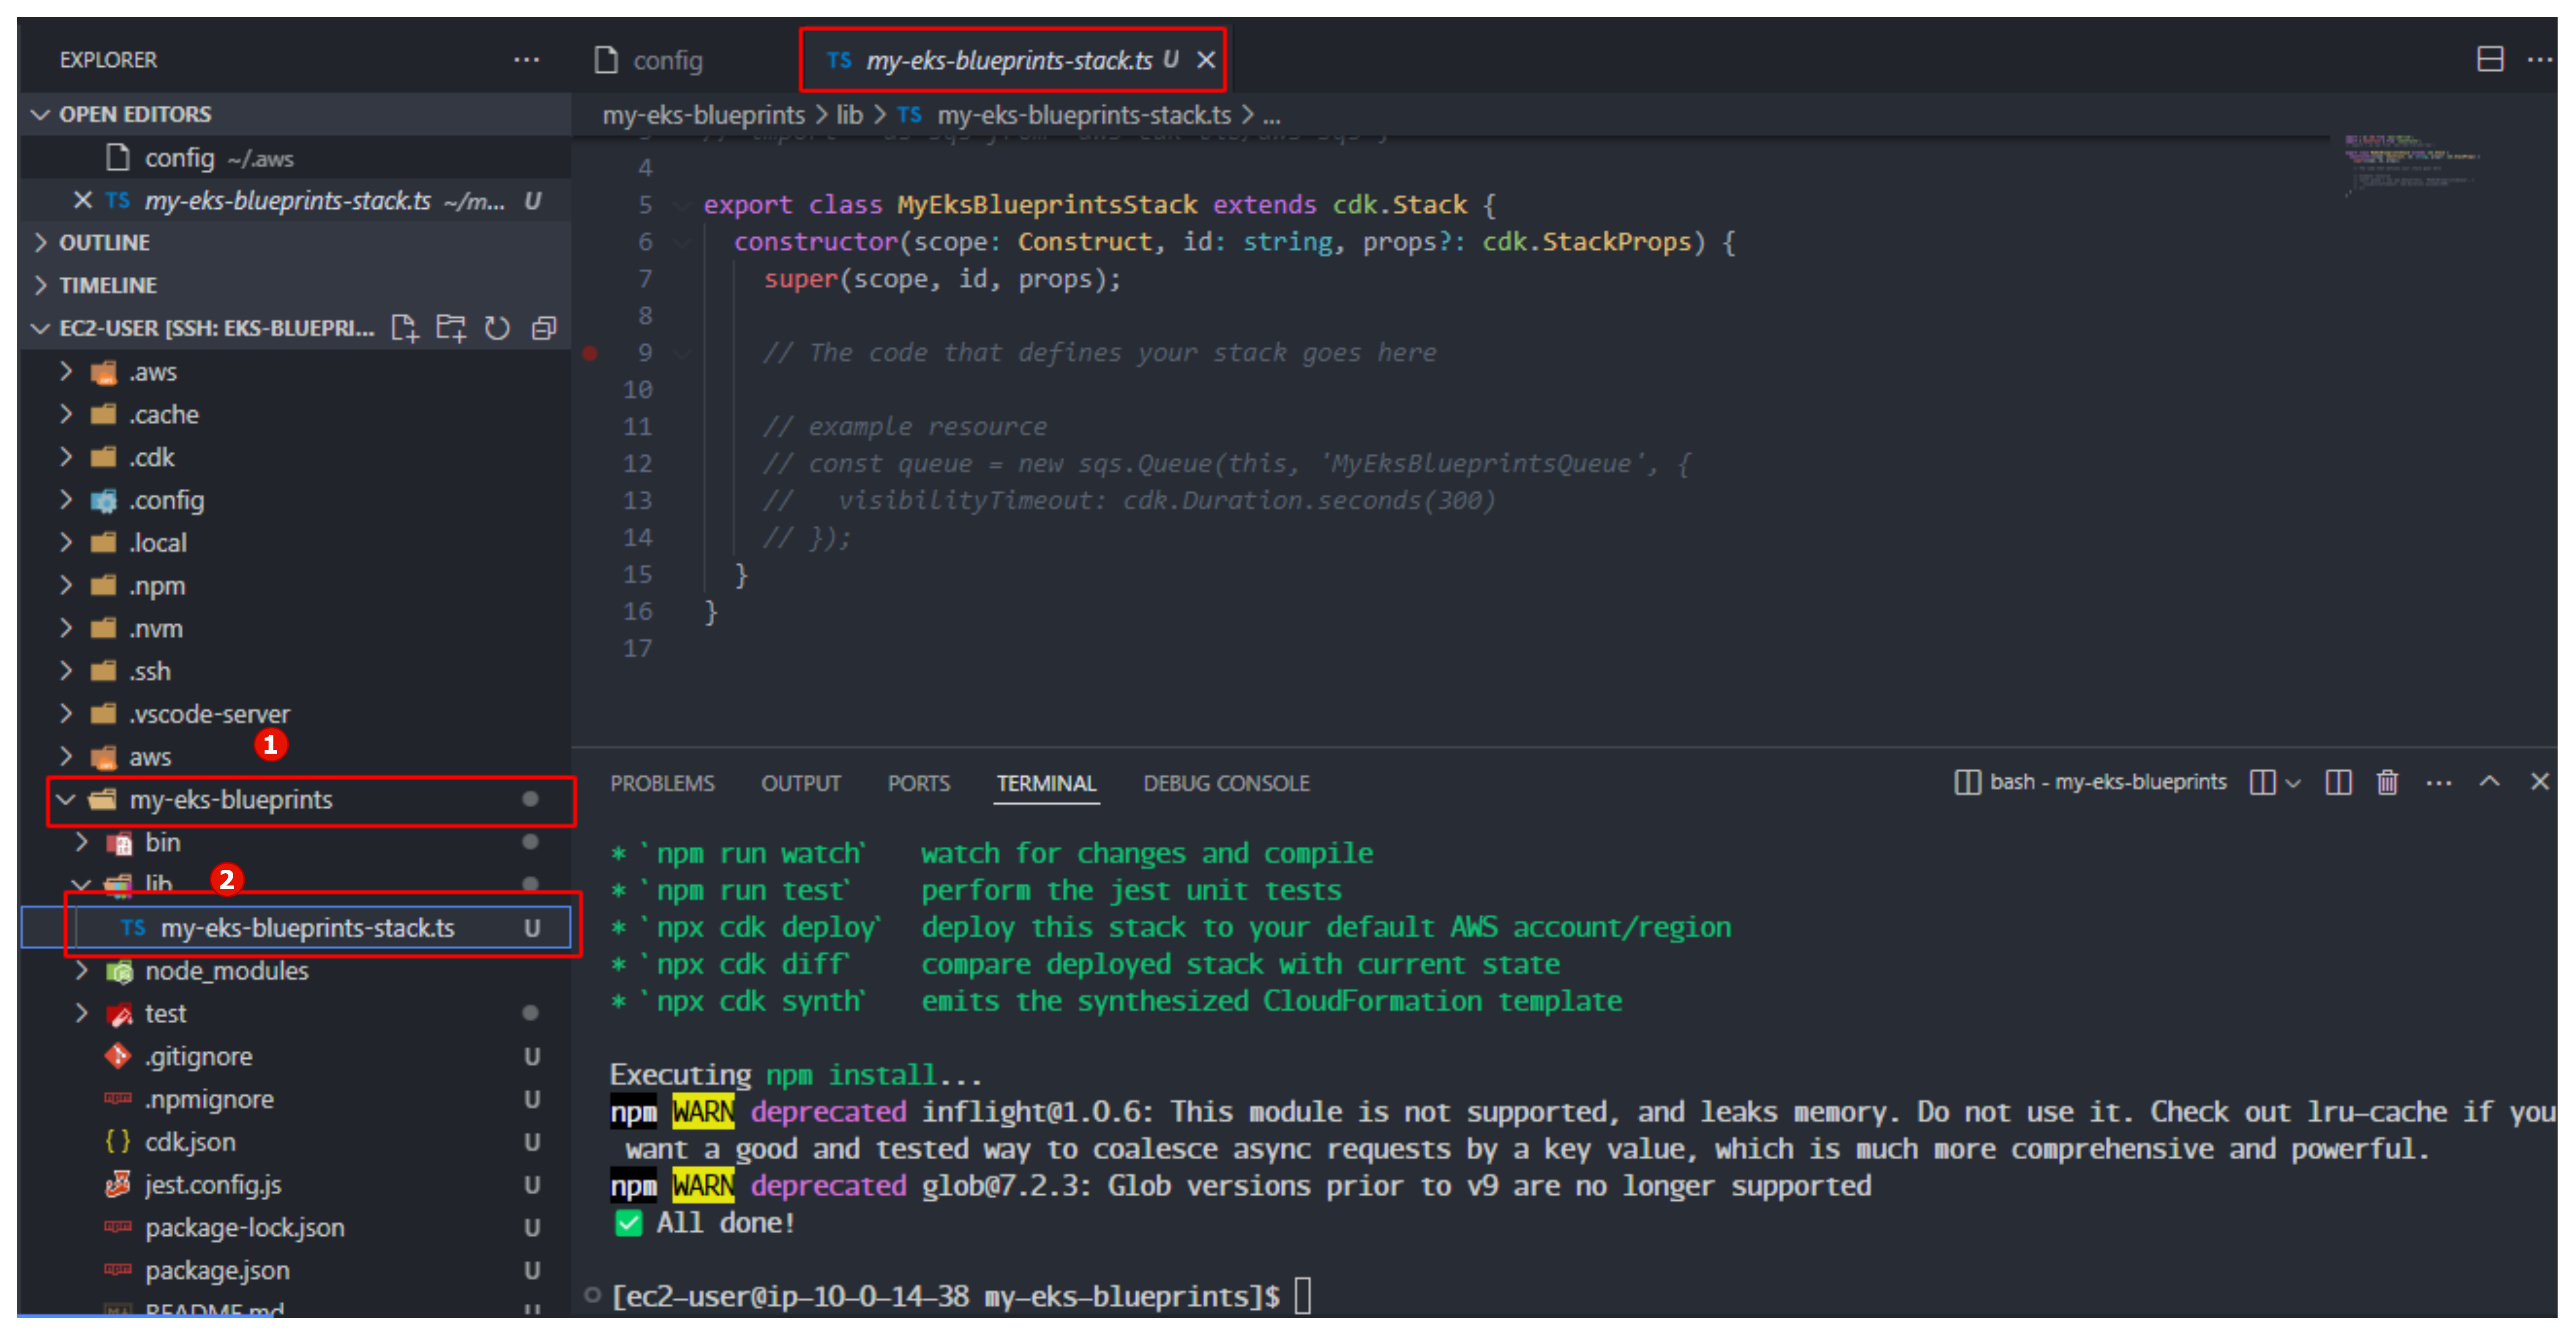Open Explorer views and more actions menu
Image resolution: width=2576 pixels, height=1335 pixels.
(526, 60)
